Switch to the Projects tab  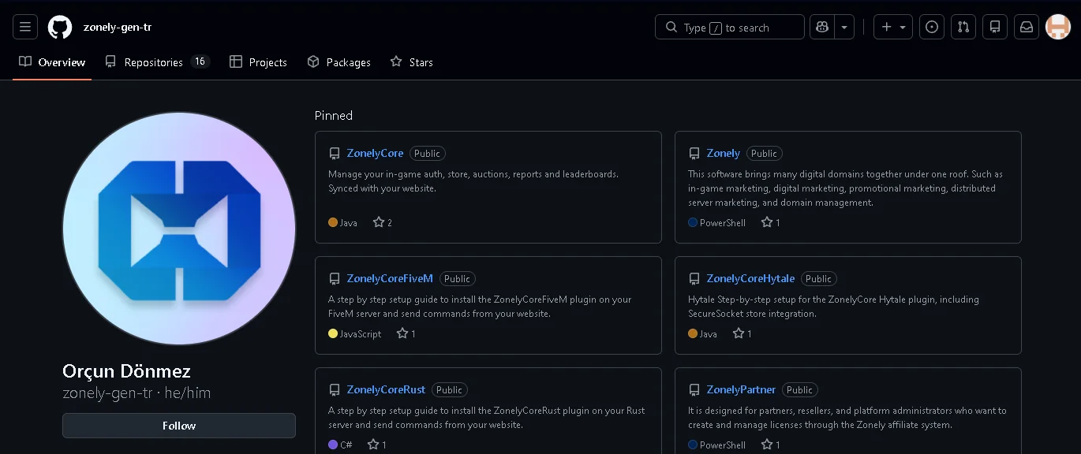click(x=258, y=62)
